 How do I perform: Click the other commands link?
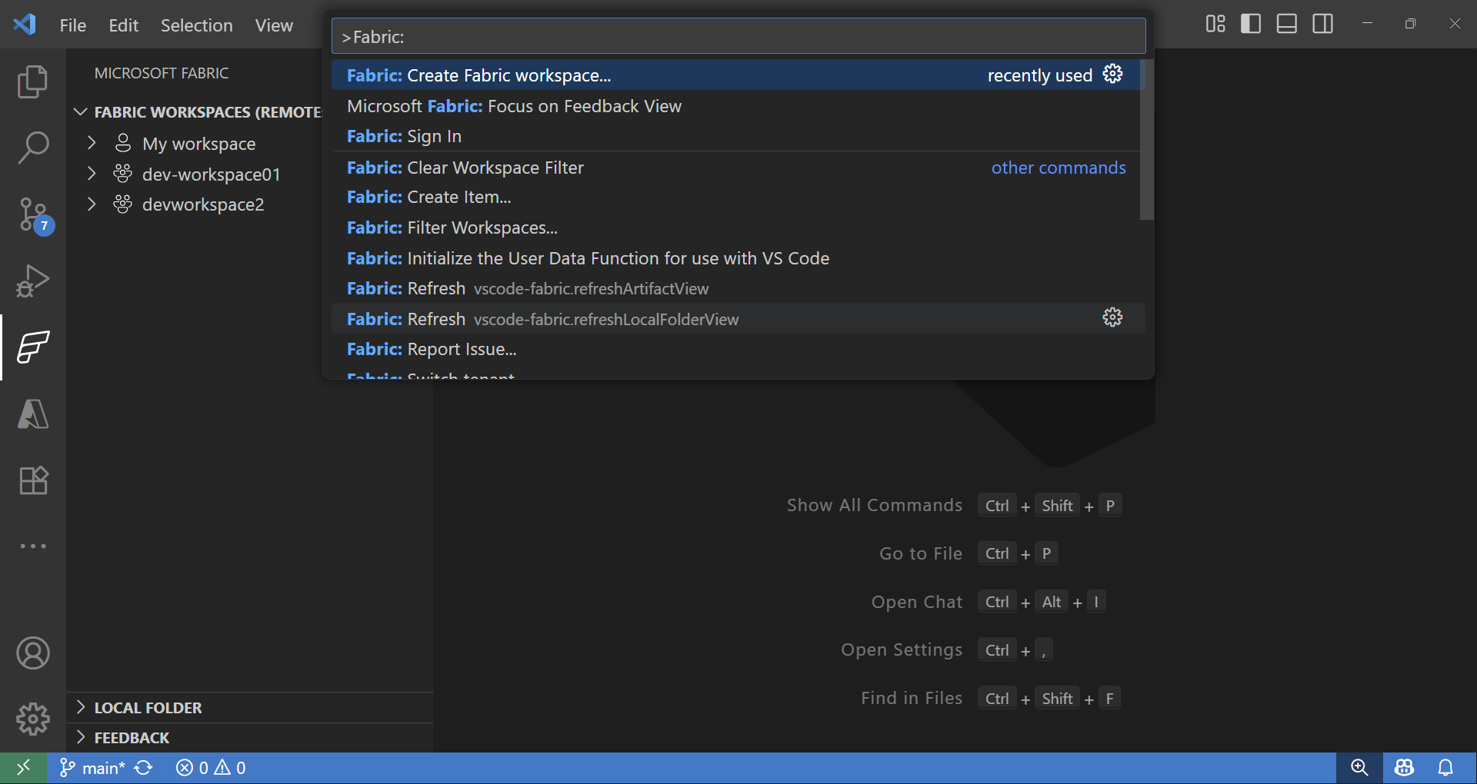[1059, 168]
